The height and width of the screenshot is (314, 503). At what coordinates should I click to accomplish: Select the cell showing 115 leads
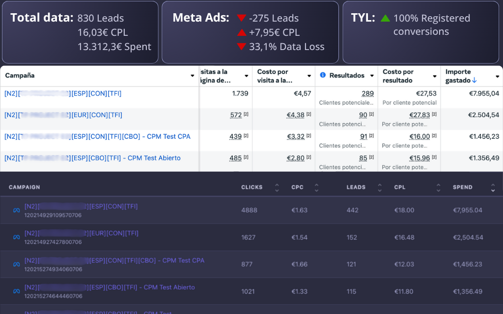pos(351,291)
